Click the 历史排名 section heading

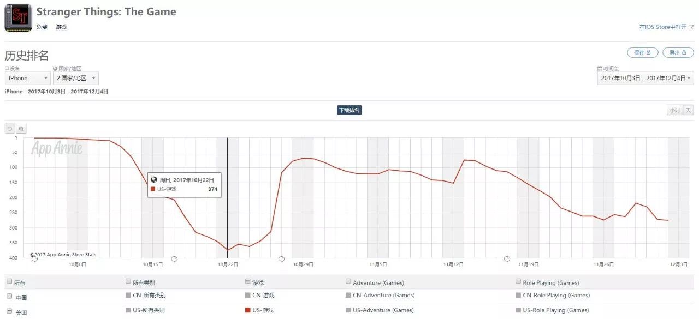point(27,55)
